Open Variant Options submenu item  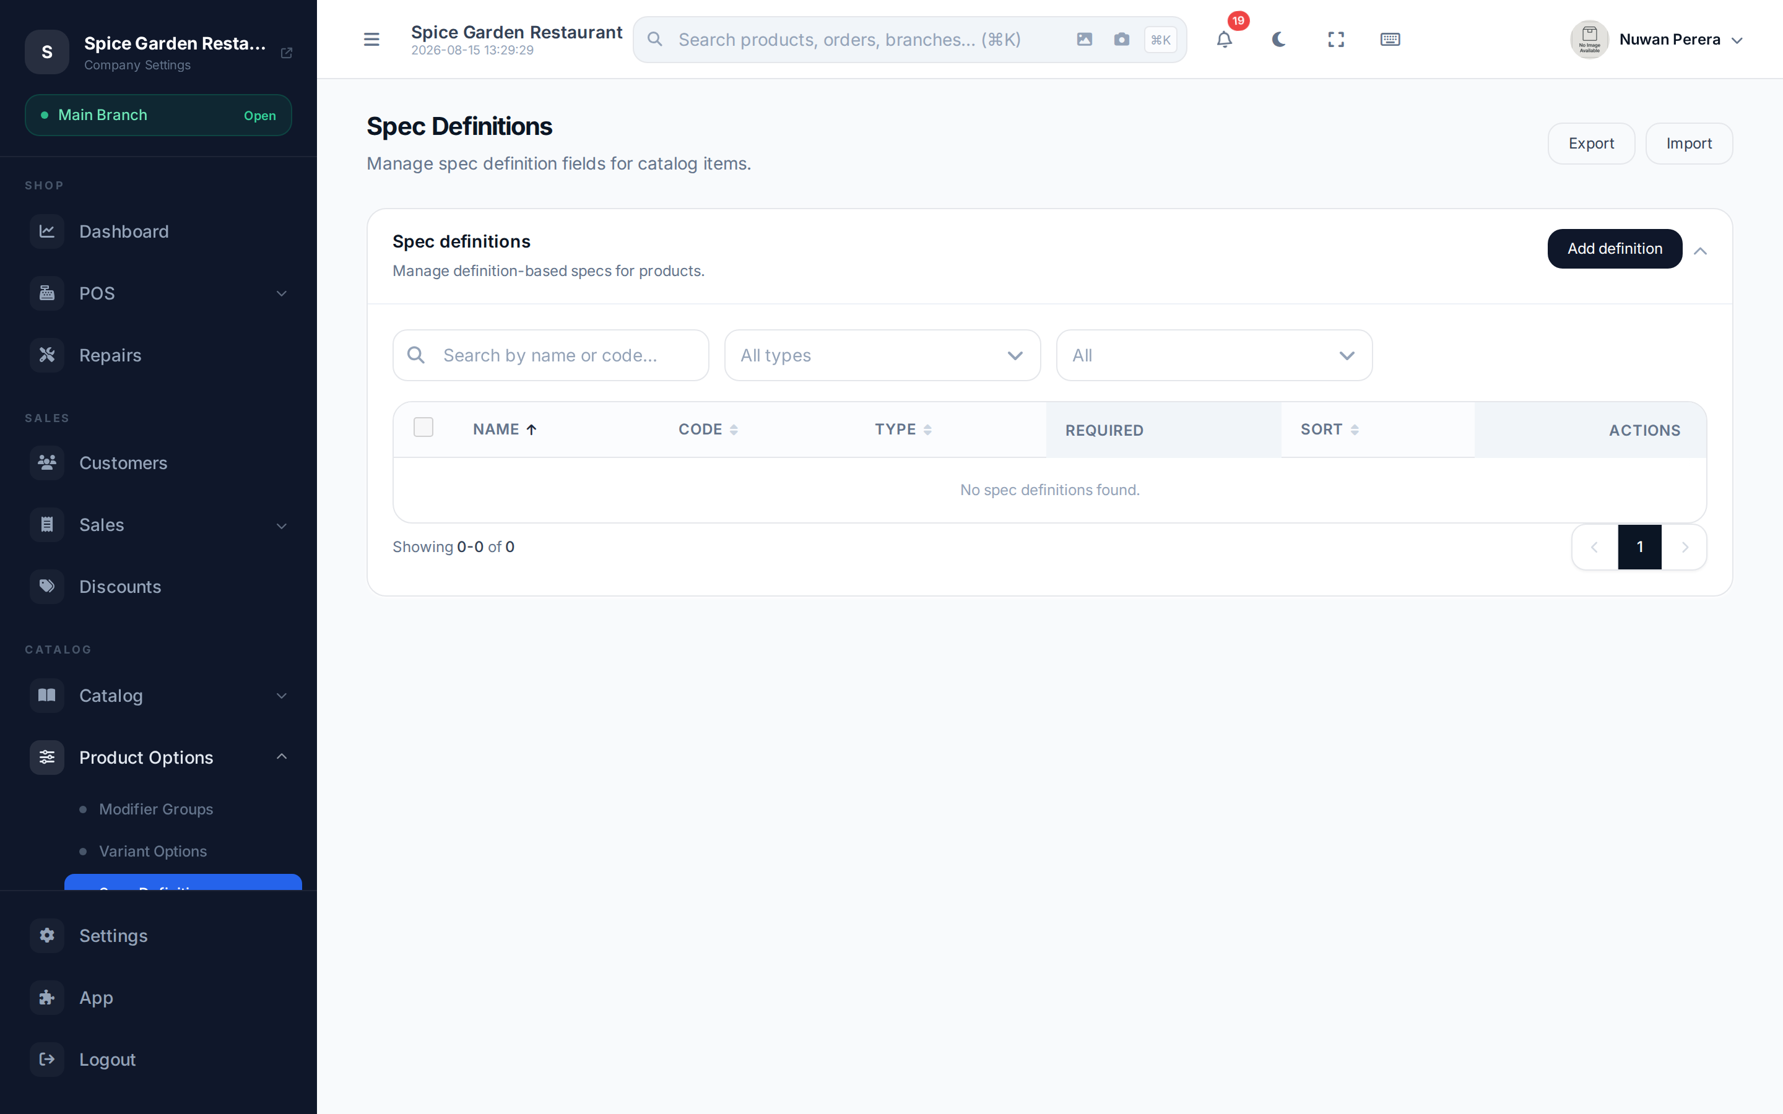tap(152, 851)
